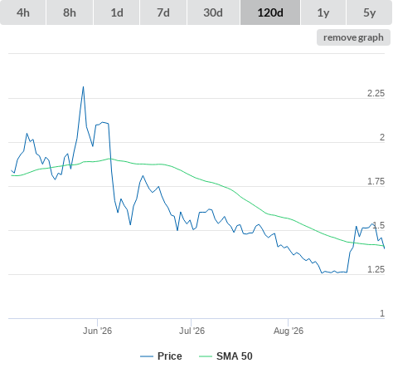393x378 pixels.
Task: Click the 2.25 y-axis label
Action: [x=376, y=93]
